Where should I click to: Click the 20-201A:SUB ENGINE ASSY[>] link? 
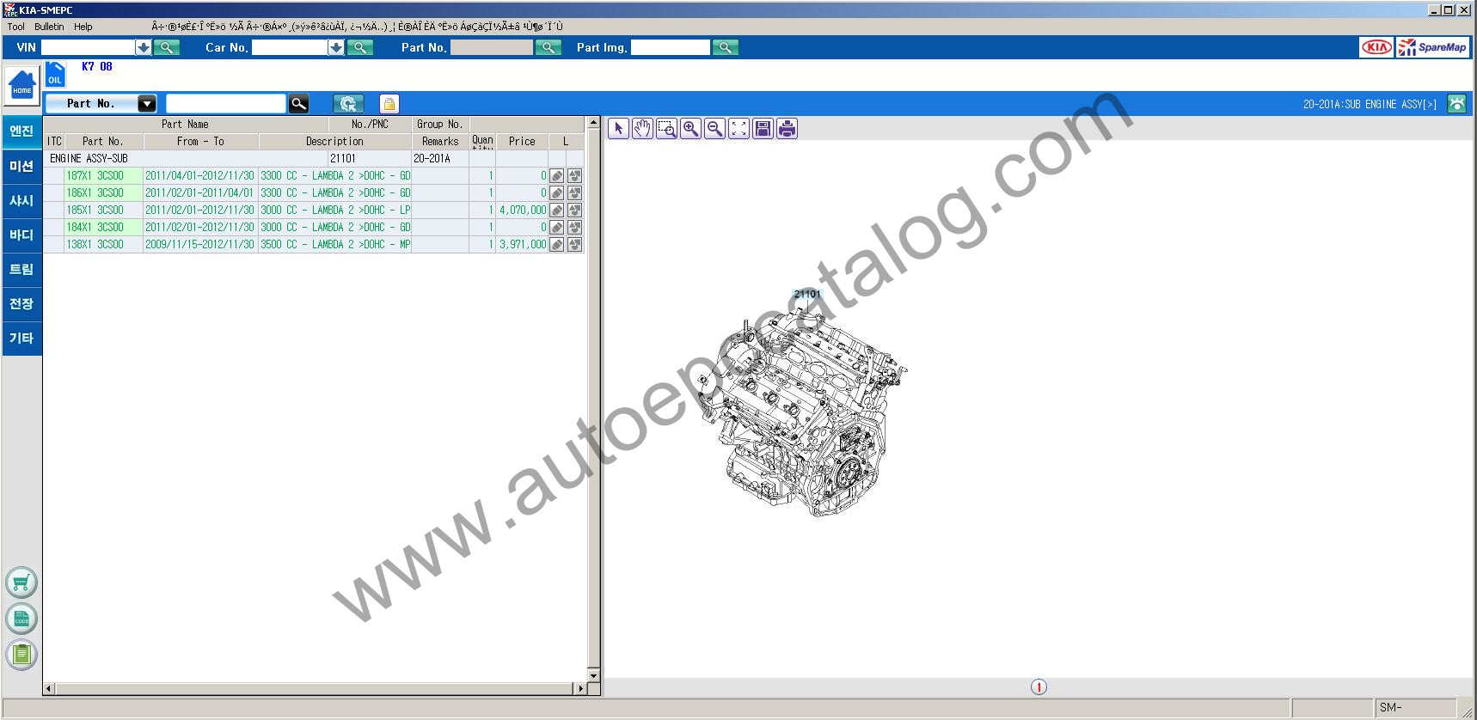pos(1370,104)
